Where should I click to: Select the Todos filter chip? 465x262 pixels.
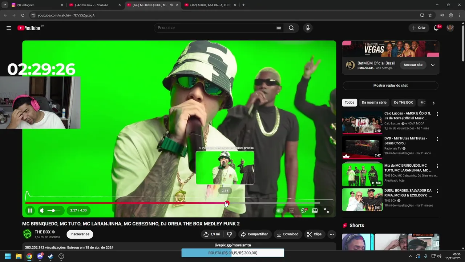[349, 103]
